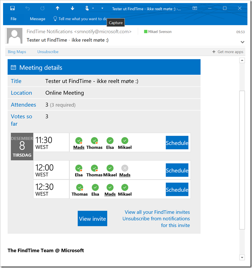Click the recipient name Mikael Svenson

(160, 32)
